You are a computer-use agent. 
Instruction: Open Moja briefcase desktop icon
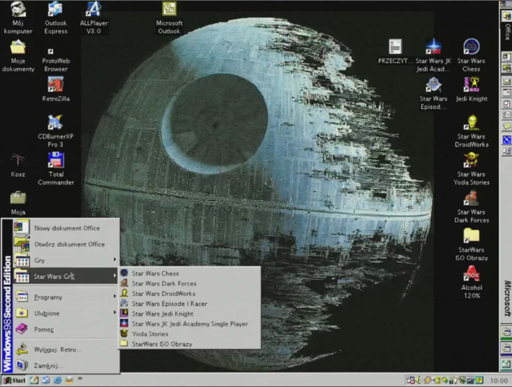point(18,203)
